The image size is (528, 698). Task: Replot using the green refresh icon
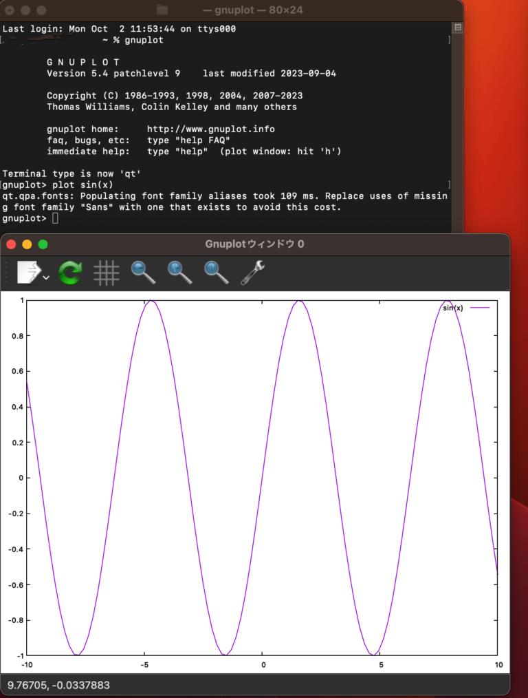tap(70, 273)
